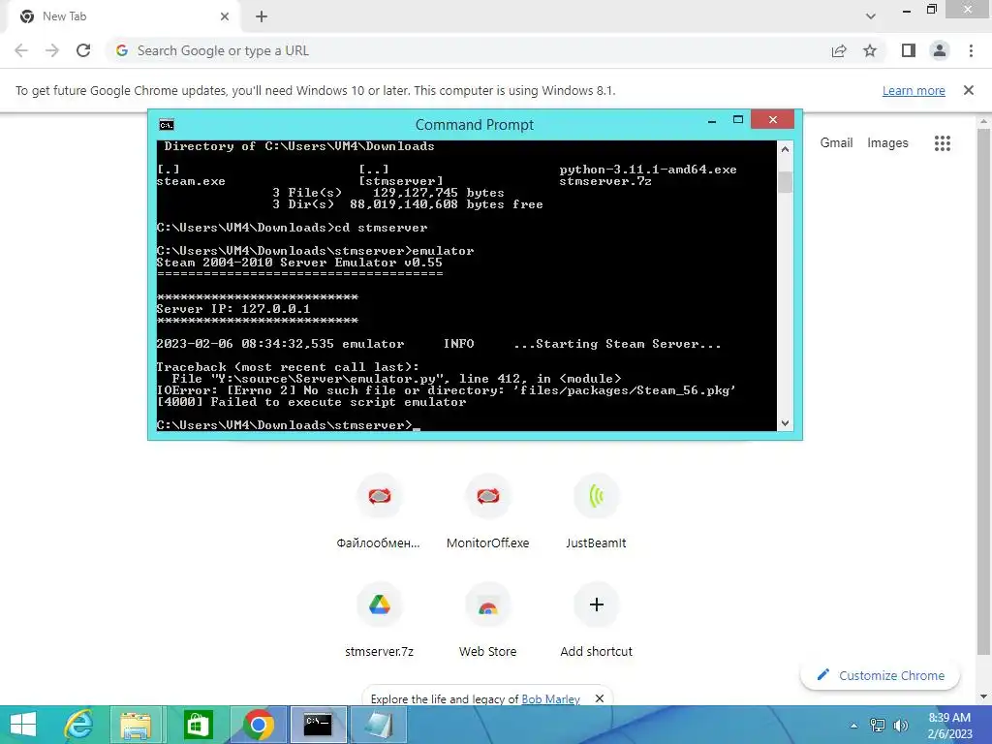Click Command Prompt scroll down arrow
Screen dimensions: 992x744
click(x=785, y=423)
